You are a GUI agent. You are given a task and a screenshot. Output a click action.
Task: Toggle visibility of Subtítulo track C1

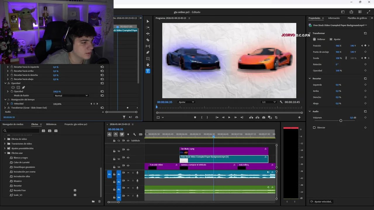pos(128,141)
